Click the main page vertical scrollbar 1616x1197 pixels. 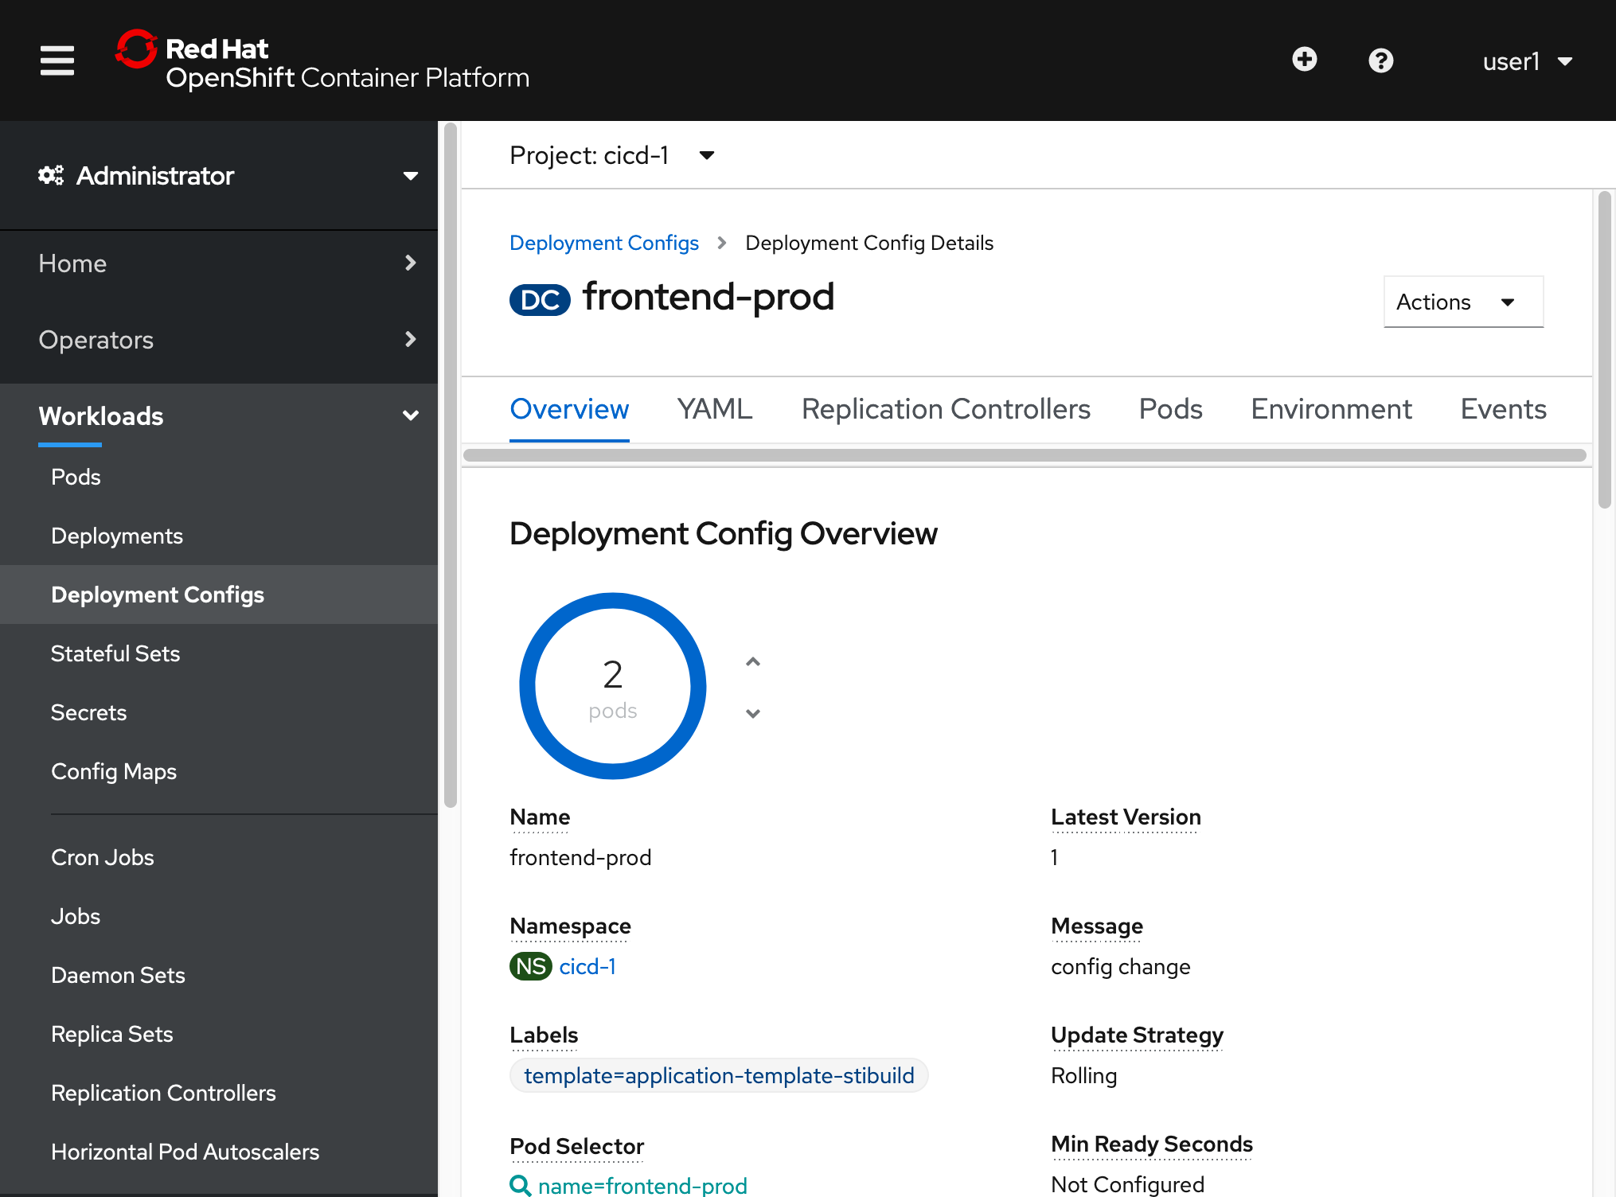(x=1604, y=350)
